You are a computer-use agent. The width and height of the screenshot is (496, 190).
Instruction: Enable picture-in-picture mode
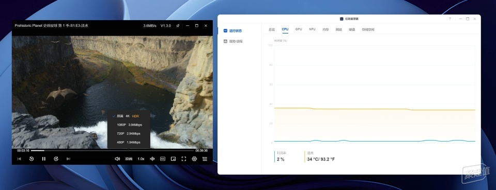coord(173,159)
